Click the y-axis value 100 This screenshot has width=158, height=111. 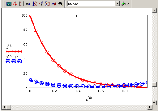click(24, 15)
